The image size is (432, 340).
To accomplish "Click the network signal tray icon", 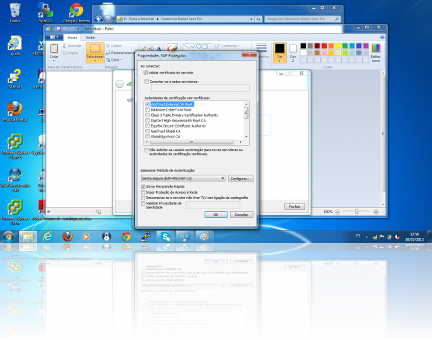I will pos(375,237).
